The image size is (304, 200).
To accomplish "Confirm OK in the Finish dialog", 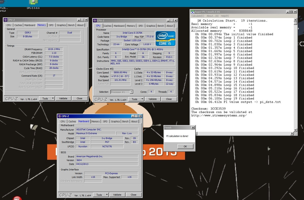I will (185, 146).
